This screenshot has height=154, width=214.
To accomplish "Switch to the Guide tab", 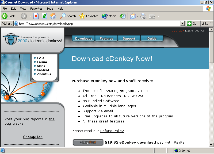I will point(152,38).
